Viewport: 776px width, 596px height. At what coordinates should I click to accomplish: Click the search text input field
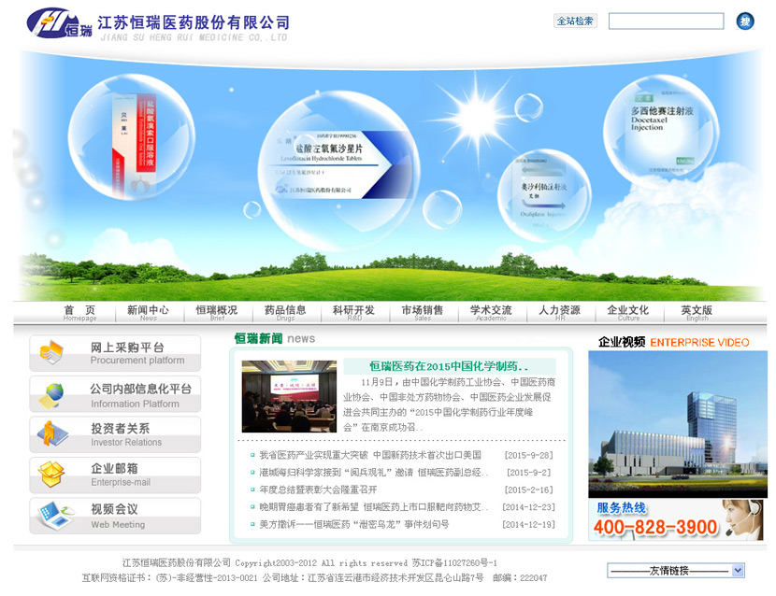point(666,21)
